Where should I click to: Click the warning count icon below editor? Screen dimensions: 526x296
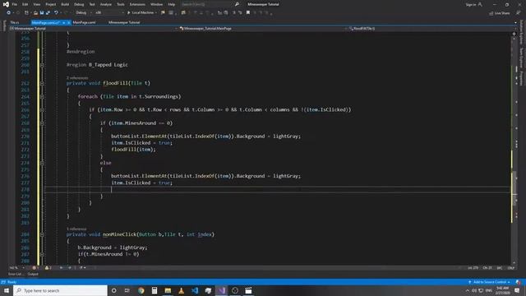[47, 268]
